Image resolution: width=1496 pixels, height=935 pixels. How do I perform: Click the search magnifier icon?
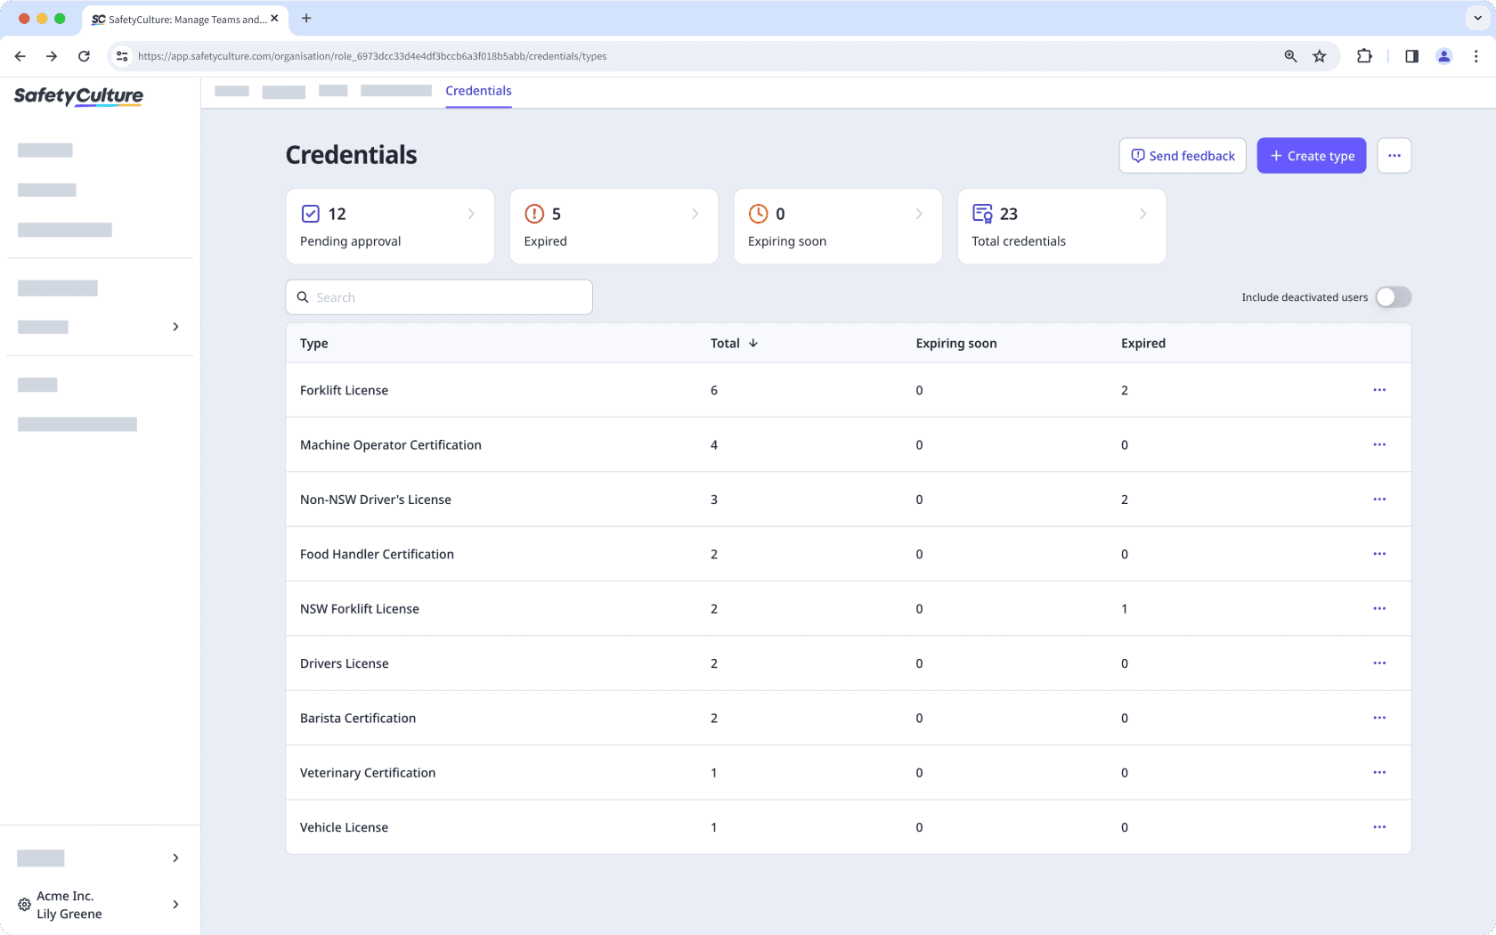(x=303, y=297)
